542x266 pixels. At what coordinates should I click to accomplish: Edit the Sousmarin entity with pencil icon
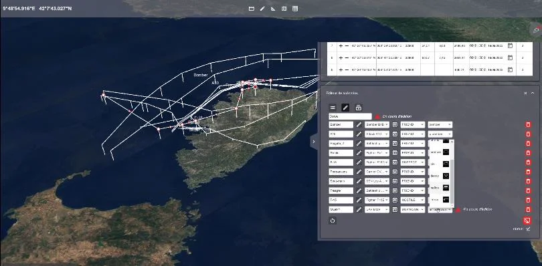(x=359, y=181)
